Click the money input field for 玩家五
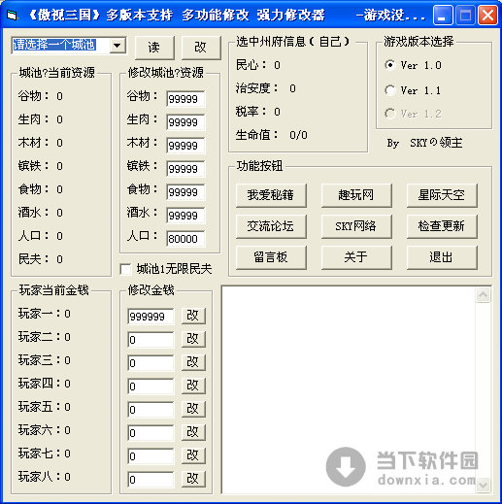The width and height of the screenshot is (502, 504). 151,410
